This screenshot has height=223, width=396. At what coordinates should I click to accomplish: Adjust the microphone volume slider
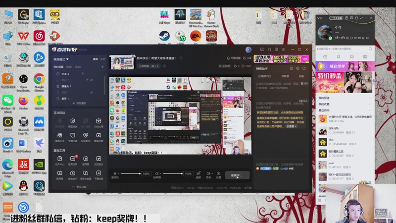(x=130, y=174)
